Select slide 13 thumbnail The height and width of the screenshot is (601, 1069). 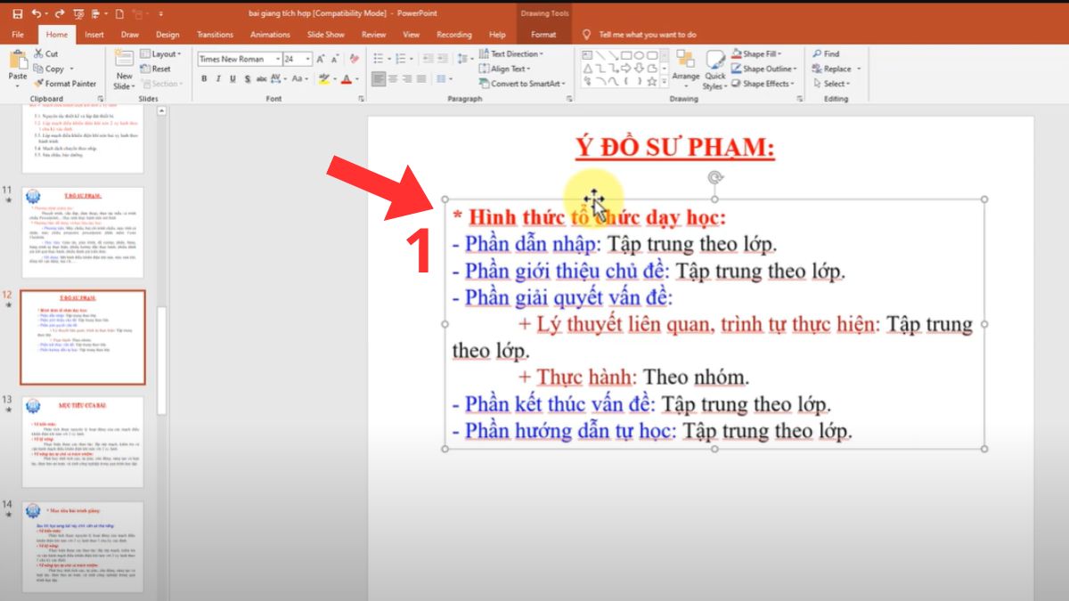[x=82, y=442]
